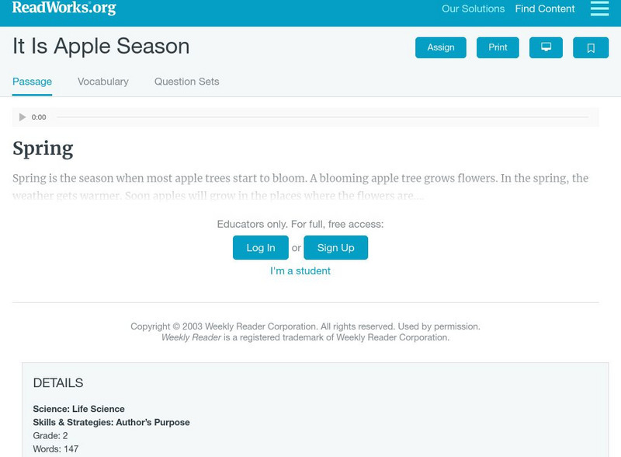The image size is (621, 457).
Task: Click the Sign Up button
Action: pyautogui.click(x=334, y=247)
